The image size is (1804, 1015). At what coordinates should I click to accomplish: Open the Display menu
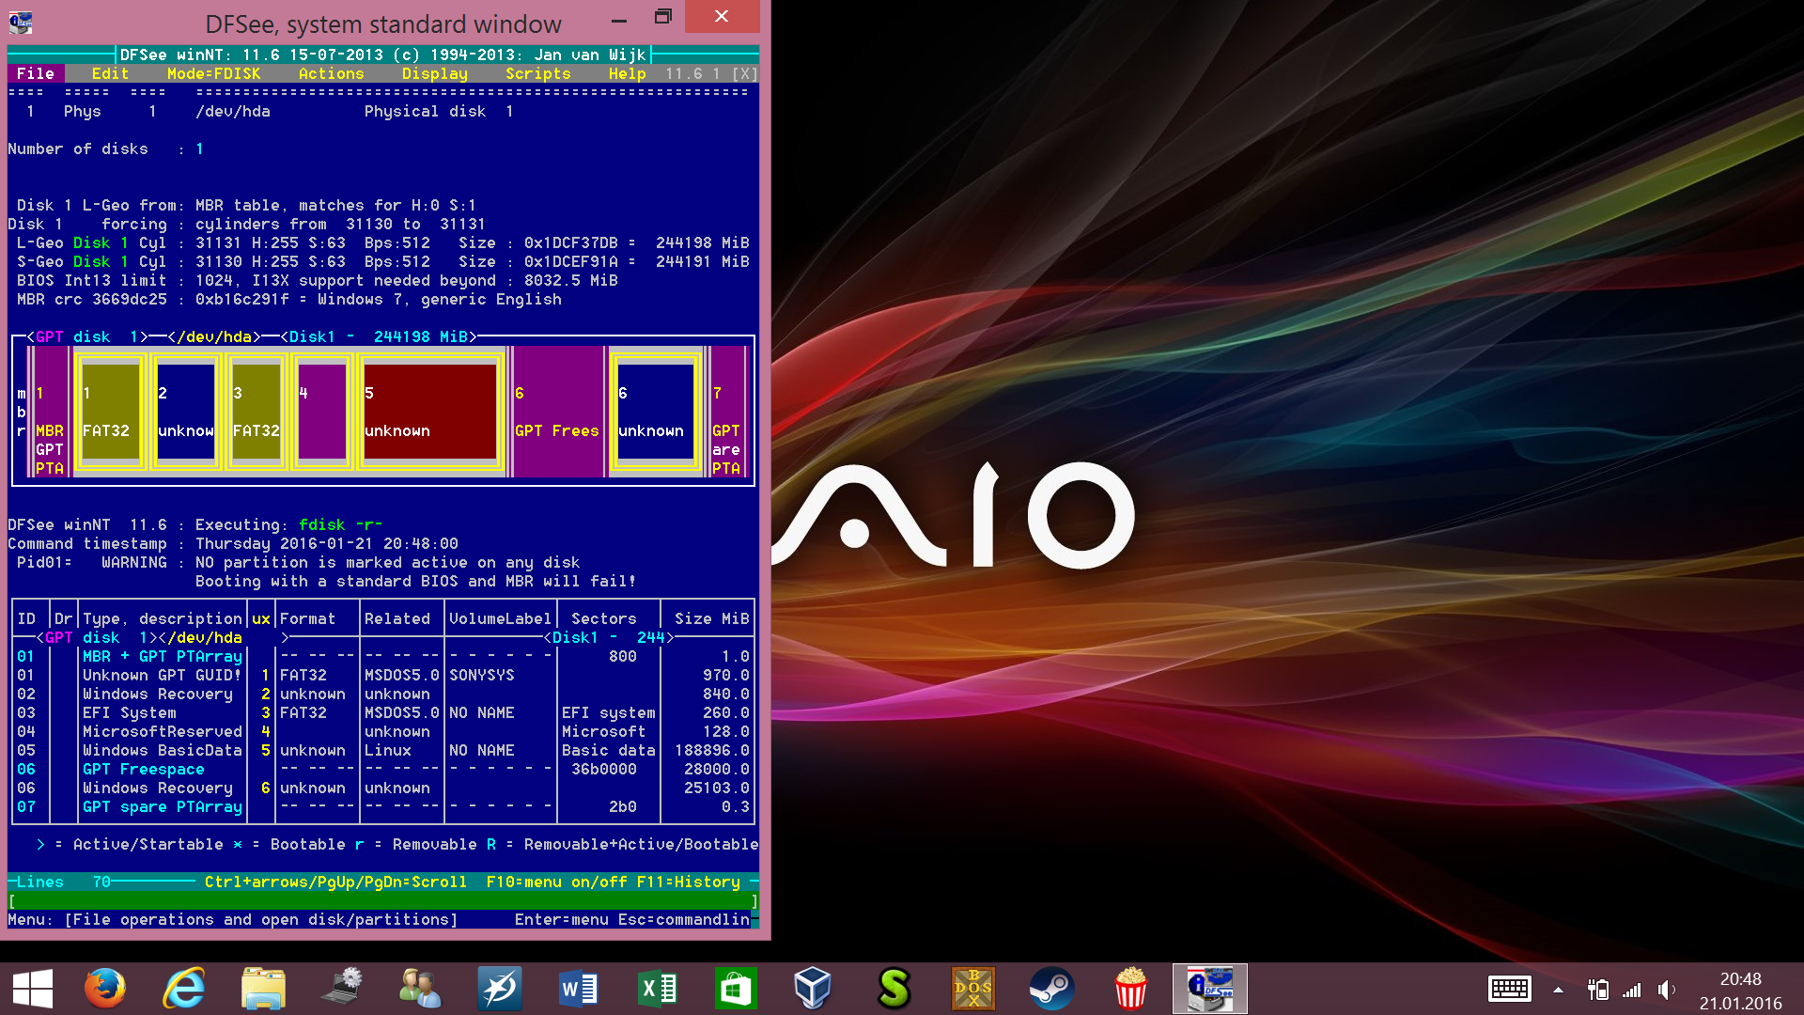(x=434, y=73)
